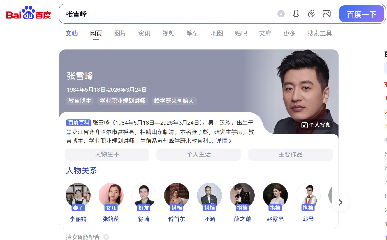Open the 详情 link
387x240 pixels.
pyautogui.click(x=224, y=141)
